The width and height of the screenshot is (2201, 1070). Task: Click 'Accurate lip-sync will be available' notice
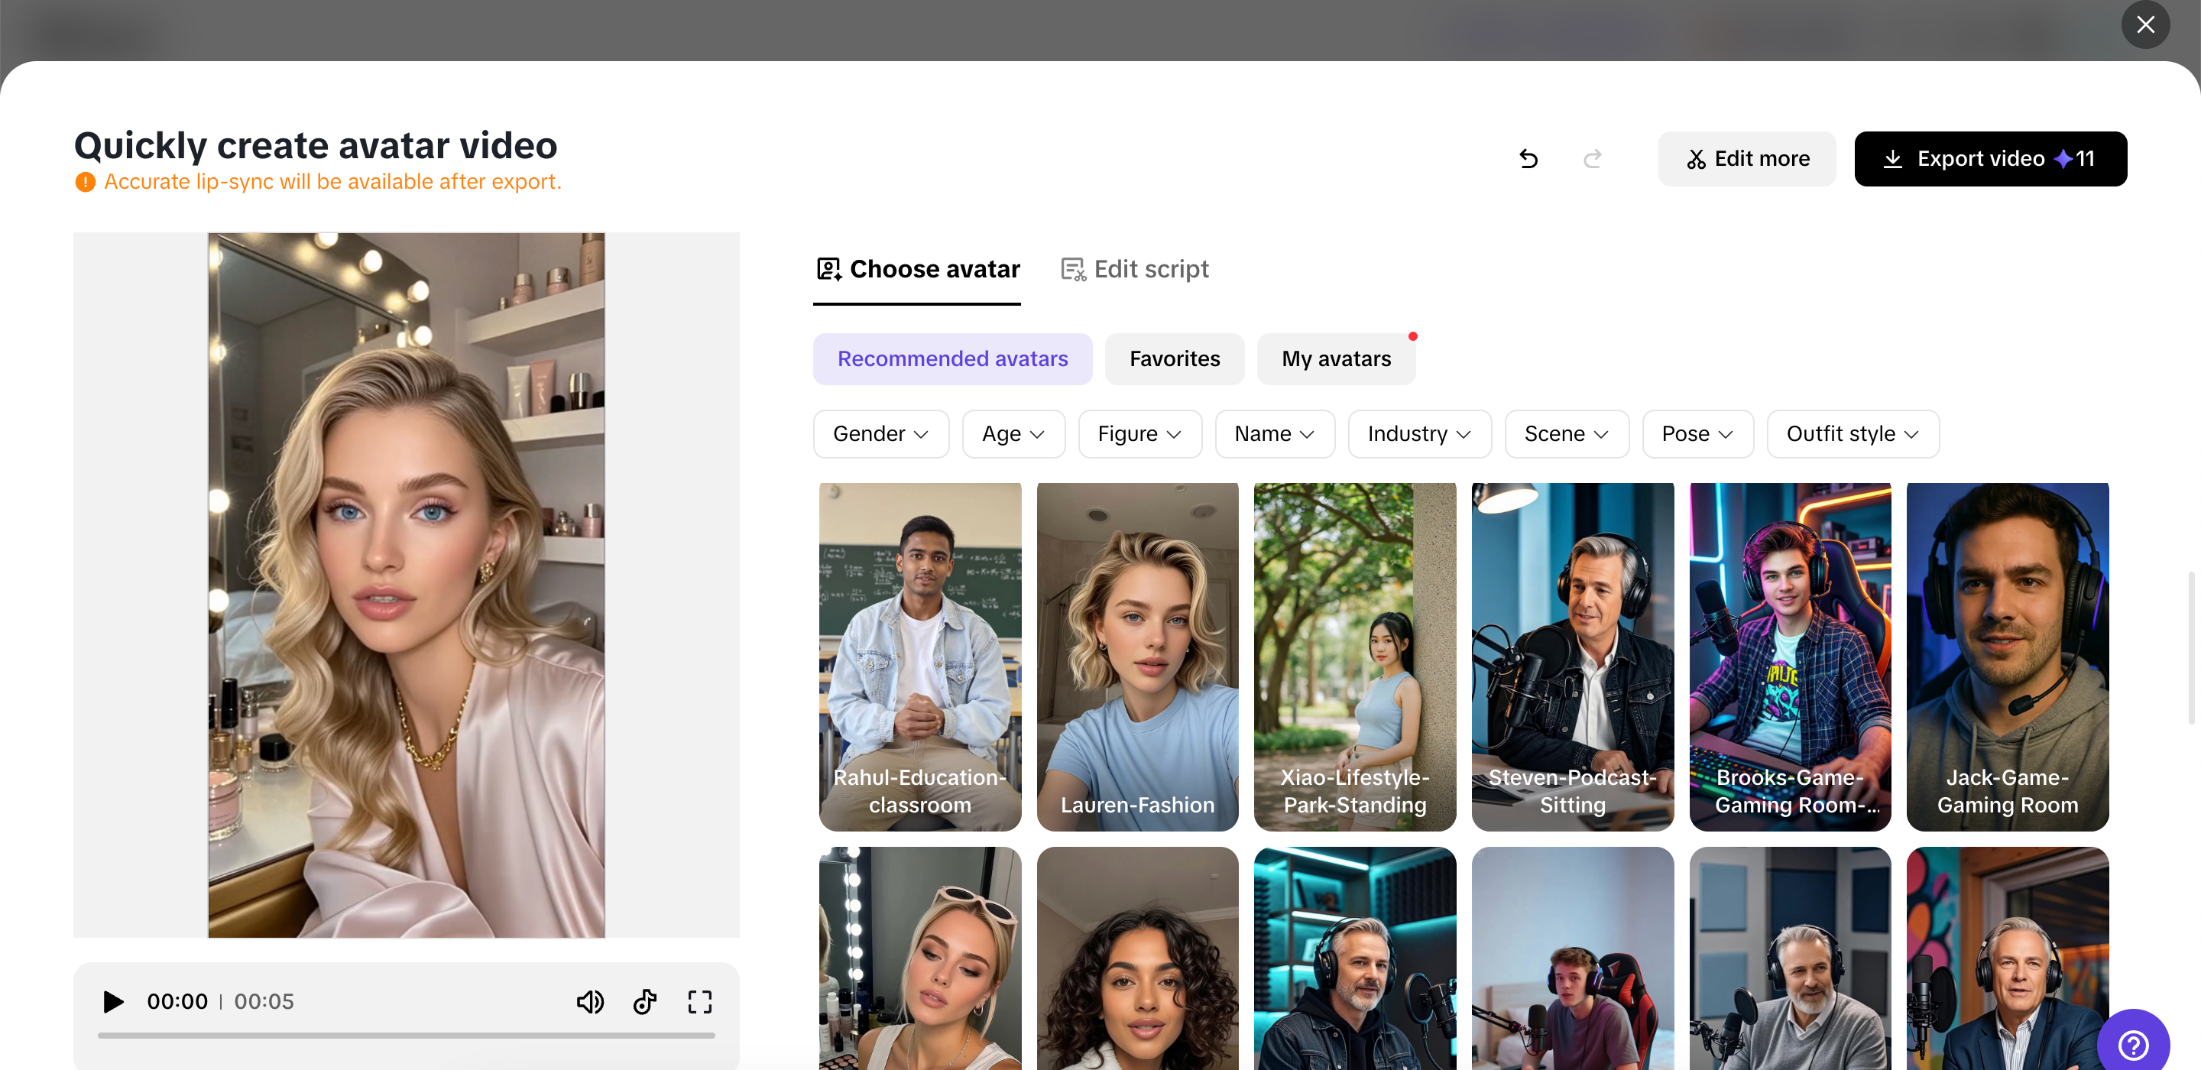332,182
